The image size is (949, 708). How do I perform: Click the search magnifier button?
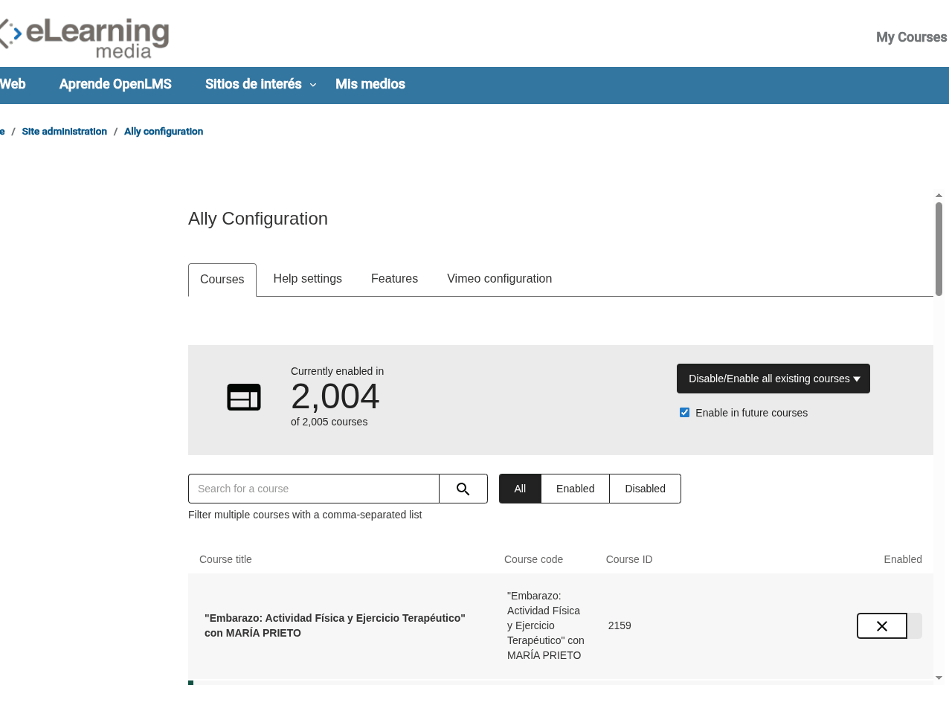coord(463,489)
